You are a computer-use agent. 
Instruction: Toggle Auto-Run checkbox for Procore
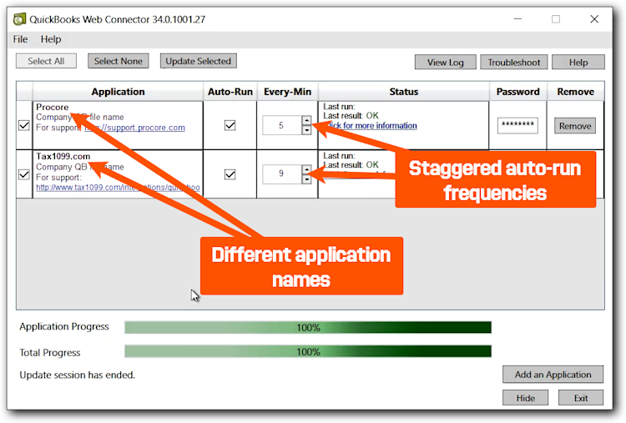230,125
